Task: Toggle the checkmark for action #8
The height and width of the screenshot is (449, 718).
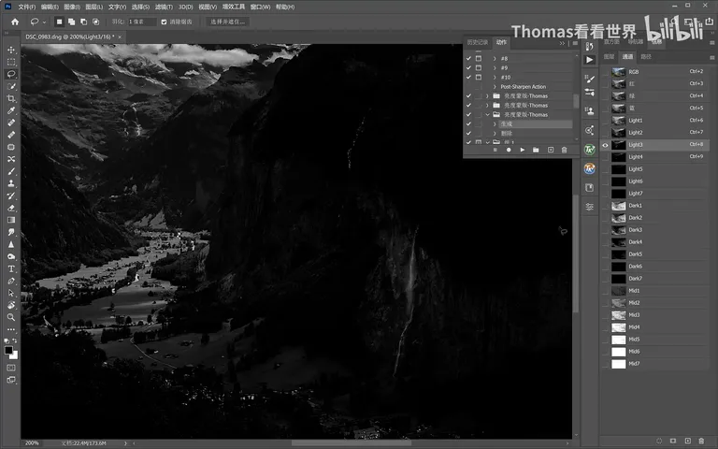Action: click(468, 58)
